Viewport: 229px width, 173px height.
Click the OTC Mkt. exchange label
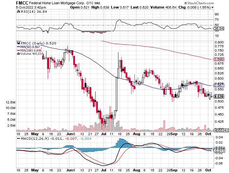click(94, 3)
